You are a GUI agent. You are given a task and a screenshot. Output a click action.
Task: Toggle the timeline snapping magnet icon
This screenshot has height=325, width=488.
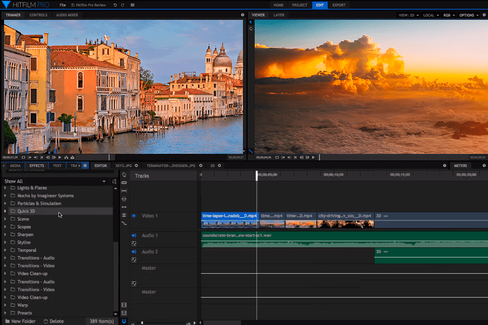pyautogui.click(x=124, y=321)
